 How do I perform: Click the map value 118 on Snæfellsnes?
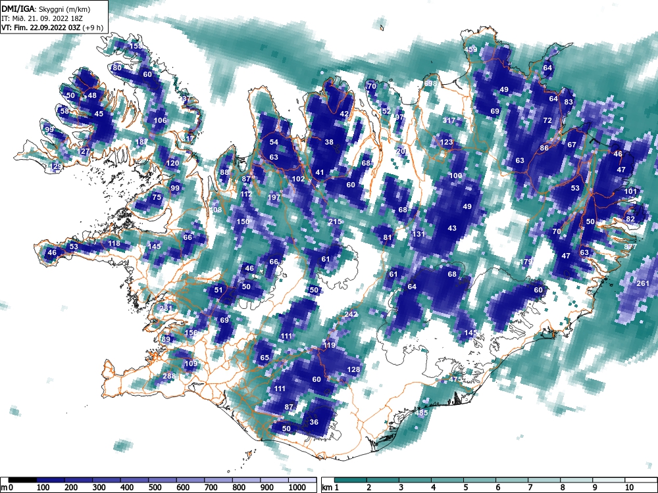(x=114, y=243)
